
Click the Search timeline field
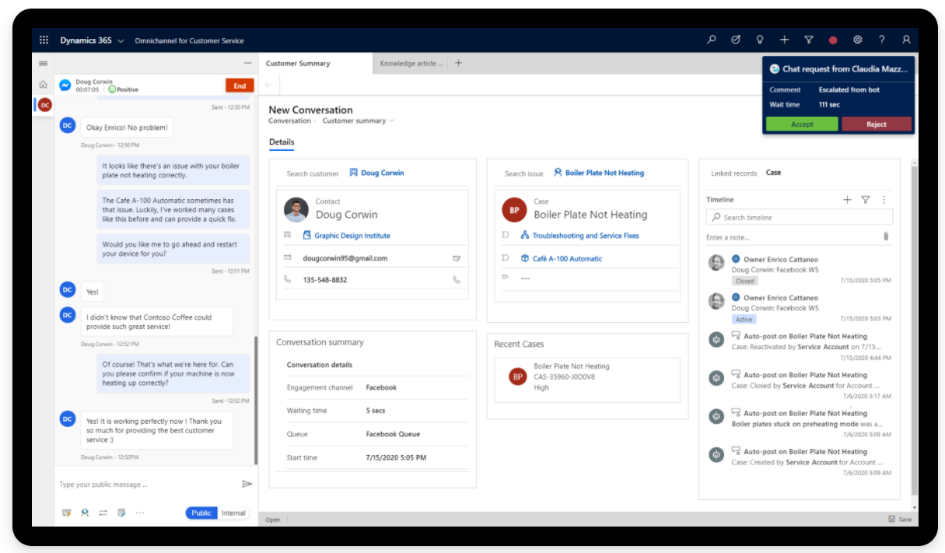pyautogui.click(x=800, y=218)
